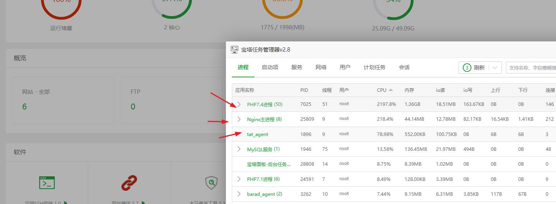Click PID 1896 cell
Image resolution: width=556 pixels, height=204 pixels.
pos(306,134)
